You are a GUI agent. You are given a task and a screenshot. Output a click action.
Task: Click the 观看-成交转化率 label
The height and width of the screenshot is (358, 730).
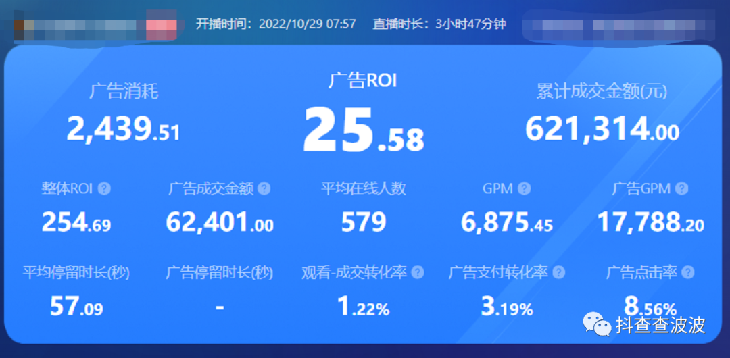[354, 273]
